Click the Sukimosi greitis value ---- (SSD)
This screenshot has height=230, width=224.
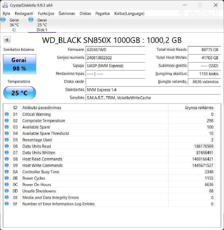(x=204, y=66)
